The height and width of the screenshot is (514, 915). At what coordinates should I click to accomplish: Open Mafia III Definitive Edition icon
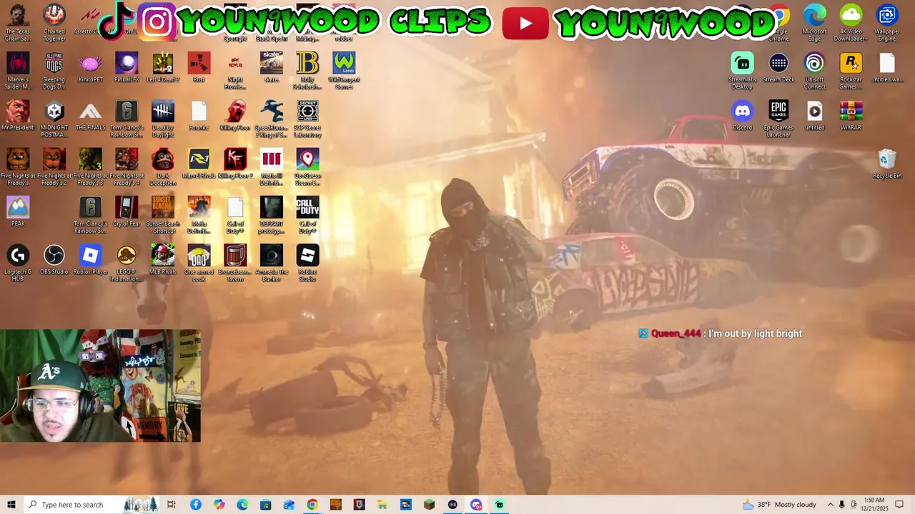coord(272,166)
